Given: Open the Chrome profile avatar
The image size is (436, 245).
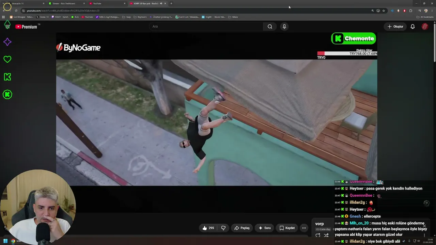Looking at the screenshot, I should tap(426, 11).
